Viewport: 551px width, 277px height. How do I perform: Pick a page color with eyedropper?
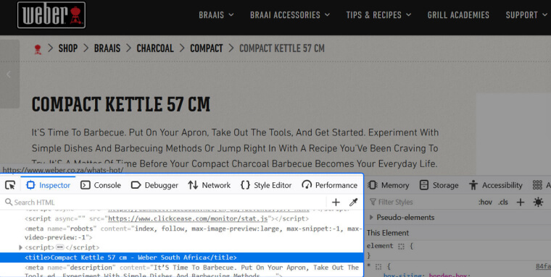tap(353, 203)
